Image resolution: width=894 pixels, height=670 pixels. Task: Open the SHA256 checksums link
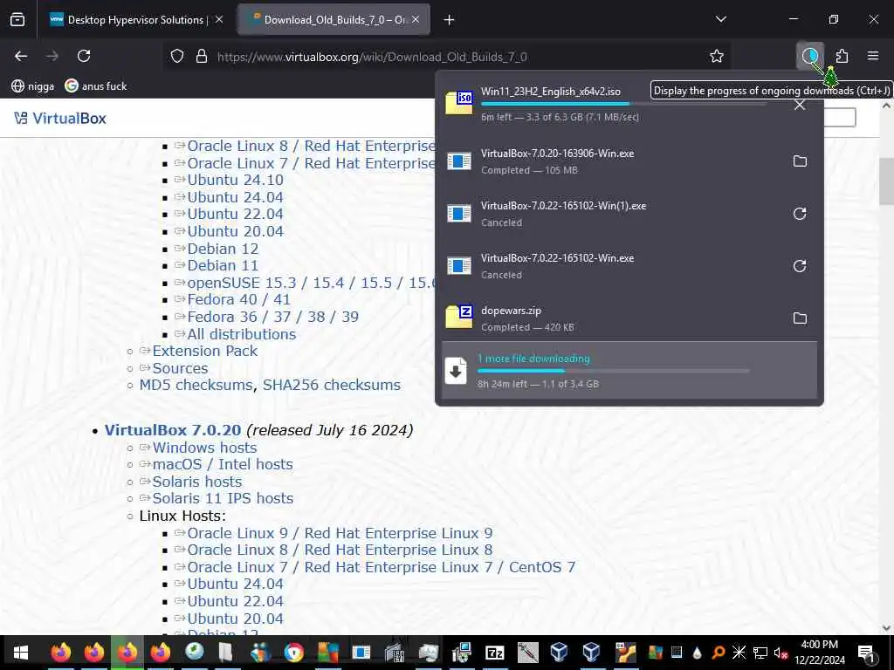coord(331,385)
